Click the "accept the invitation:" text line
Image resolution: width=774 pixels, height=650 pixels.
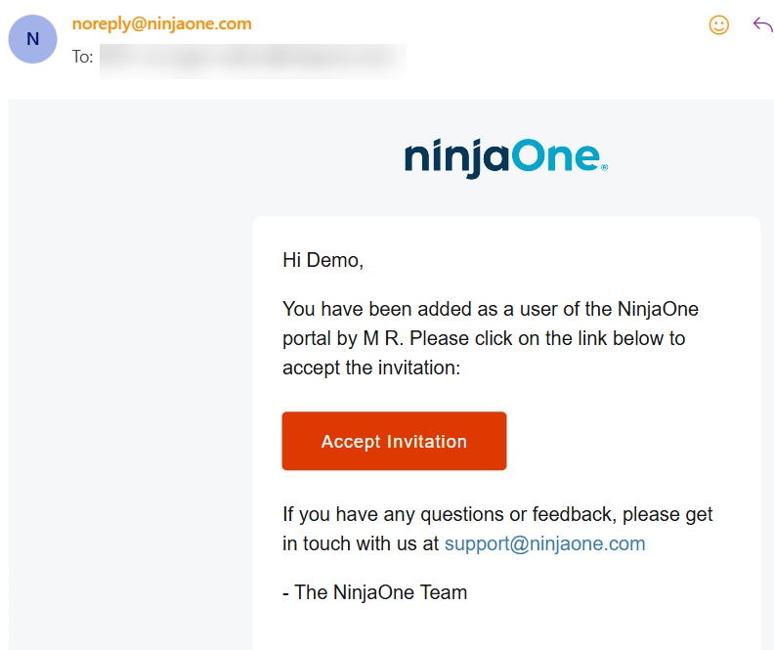point(370,368)
